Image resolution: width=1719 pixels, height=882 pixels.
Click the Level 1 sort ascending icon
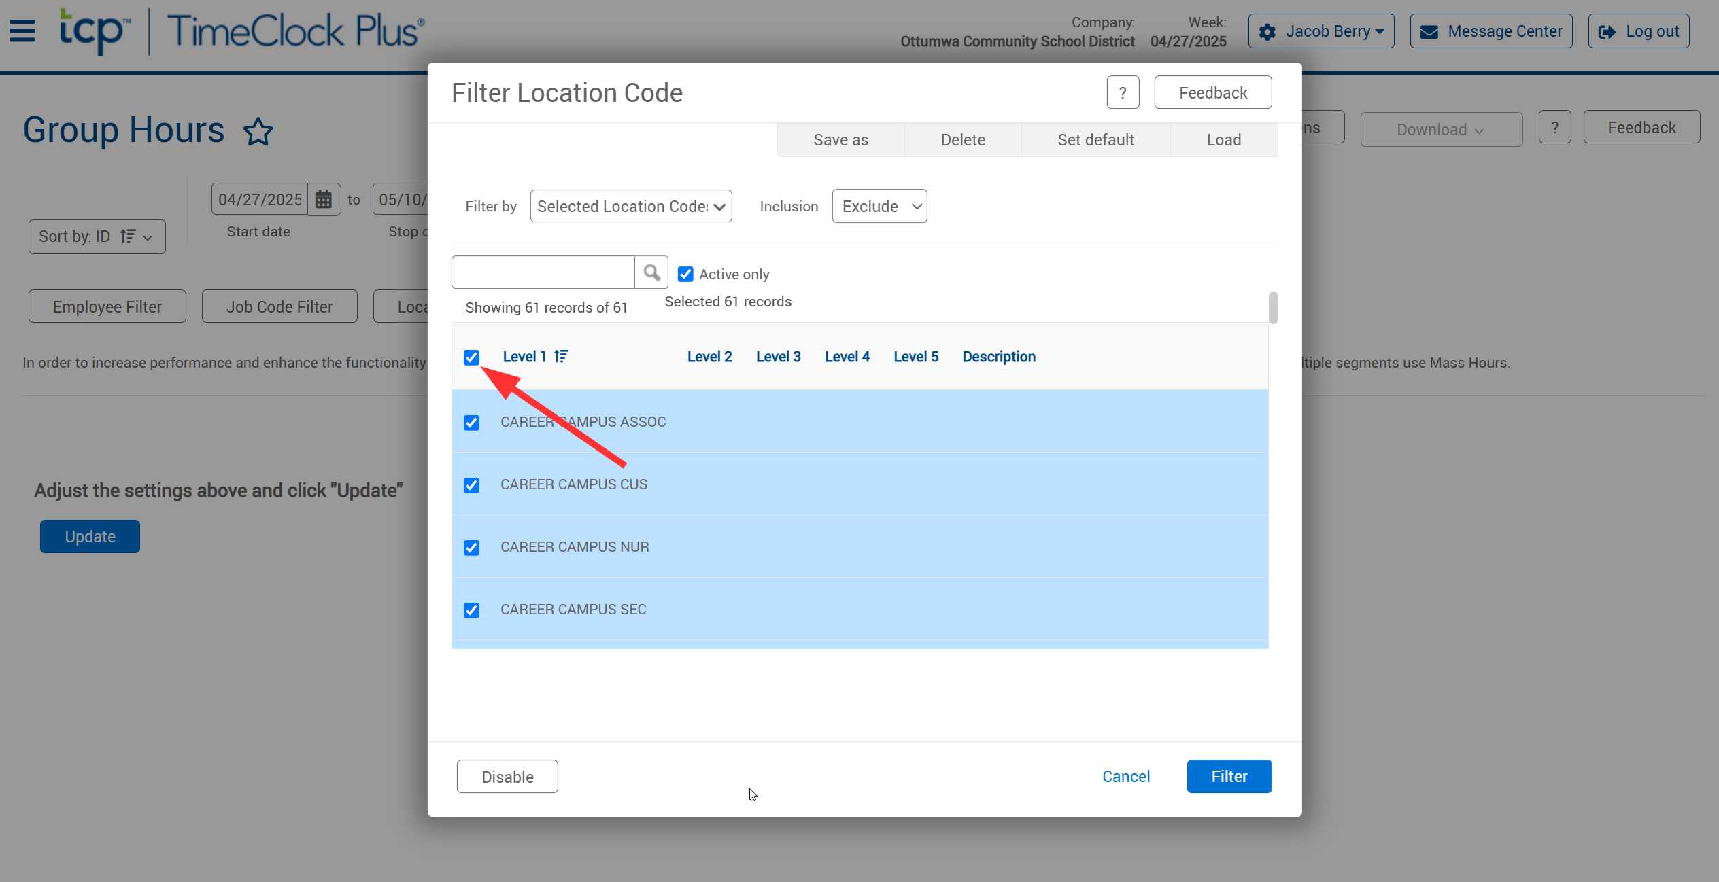[561, 357]
